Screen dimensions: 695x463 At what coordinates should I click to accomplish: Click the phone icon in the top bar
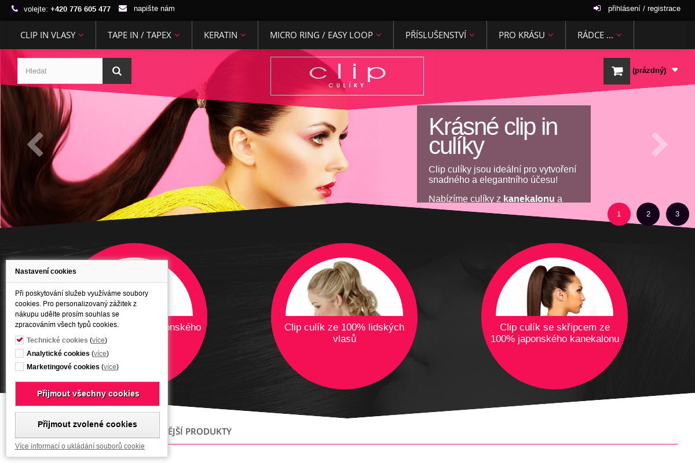(x=14, y=9)
